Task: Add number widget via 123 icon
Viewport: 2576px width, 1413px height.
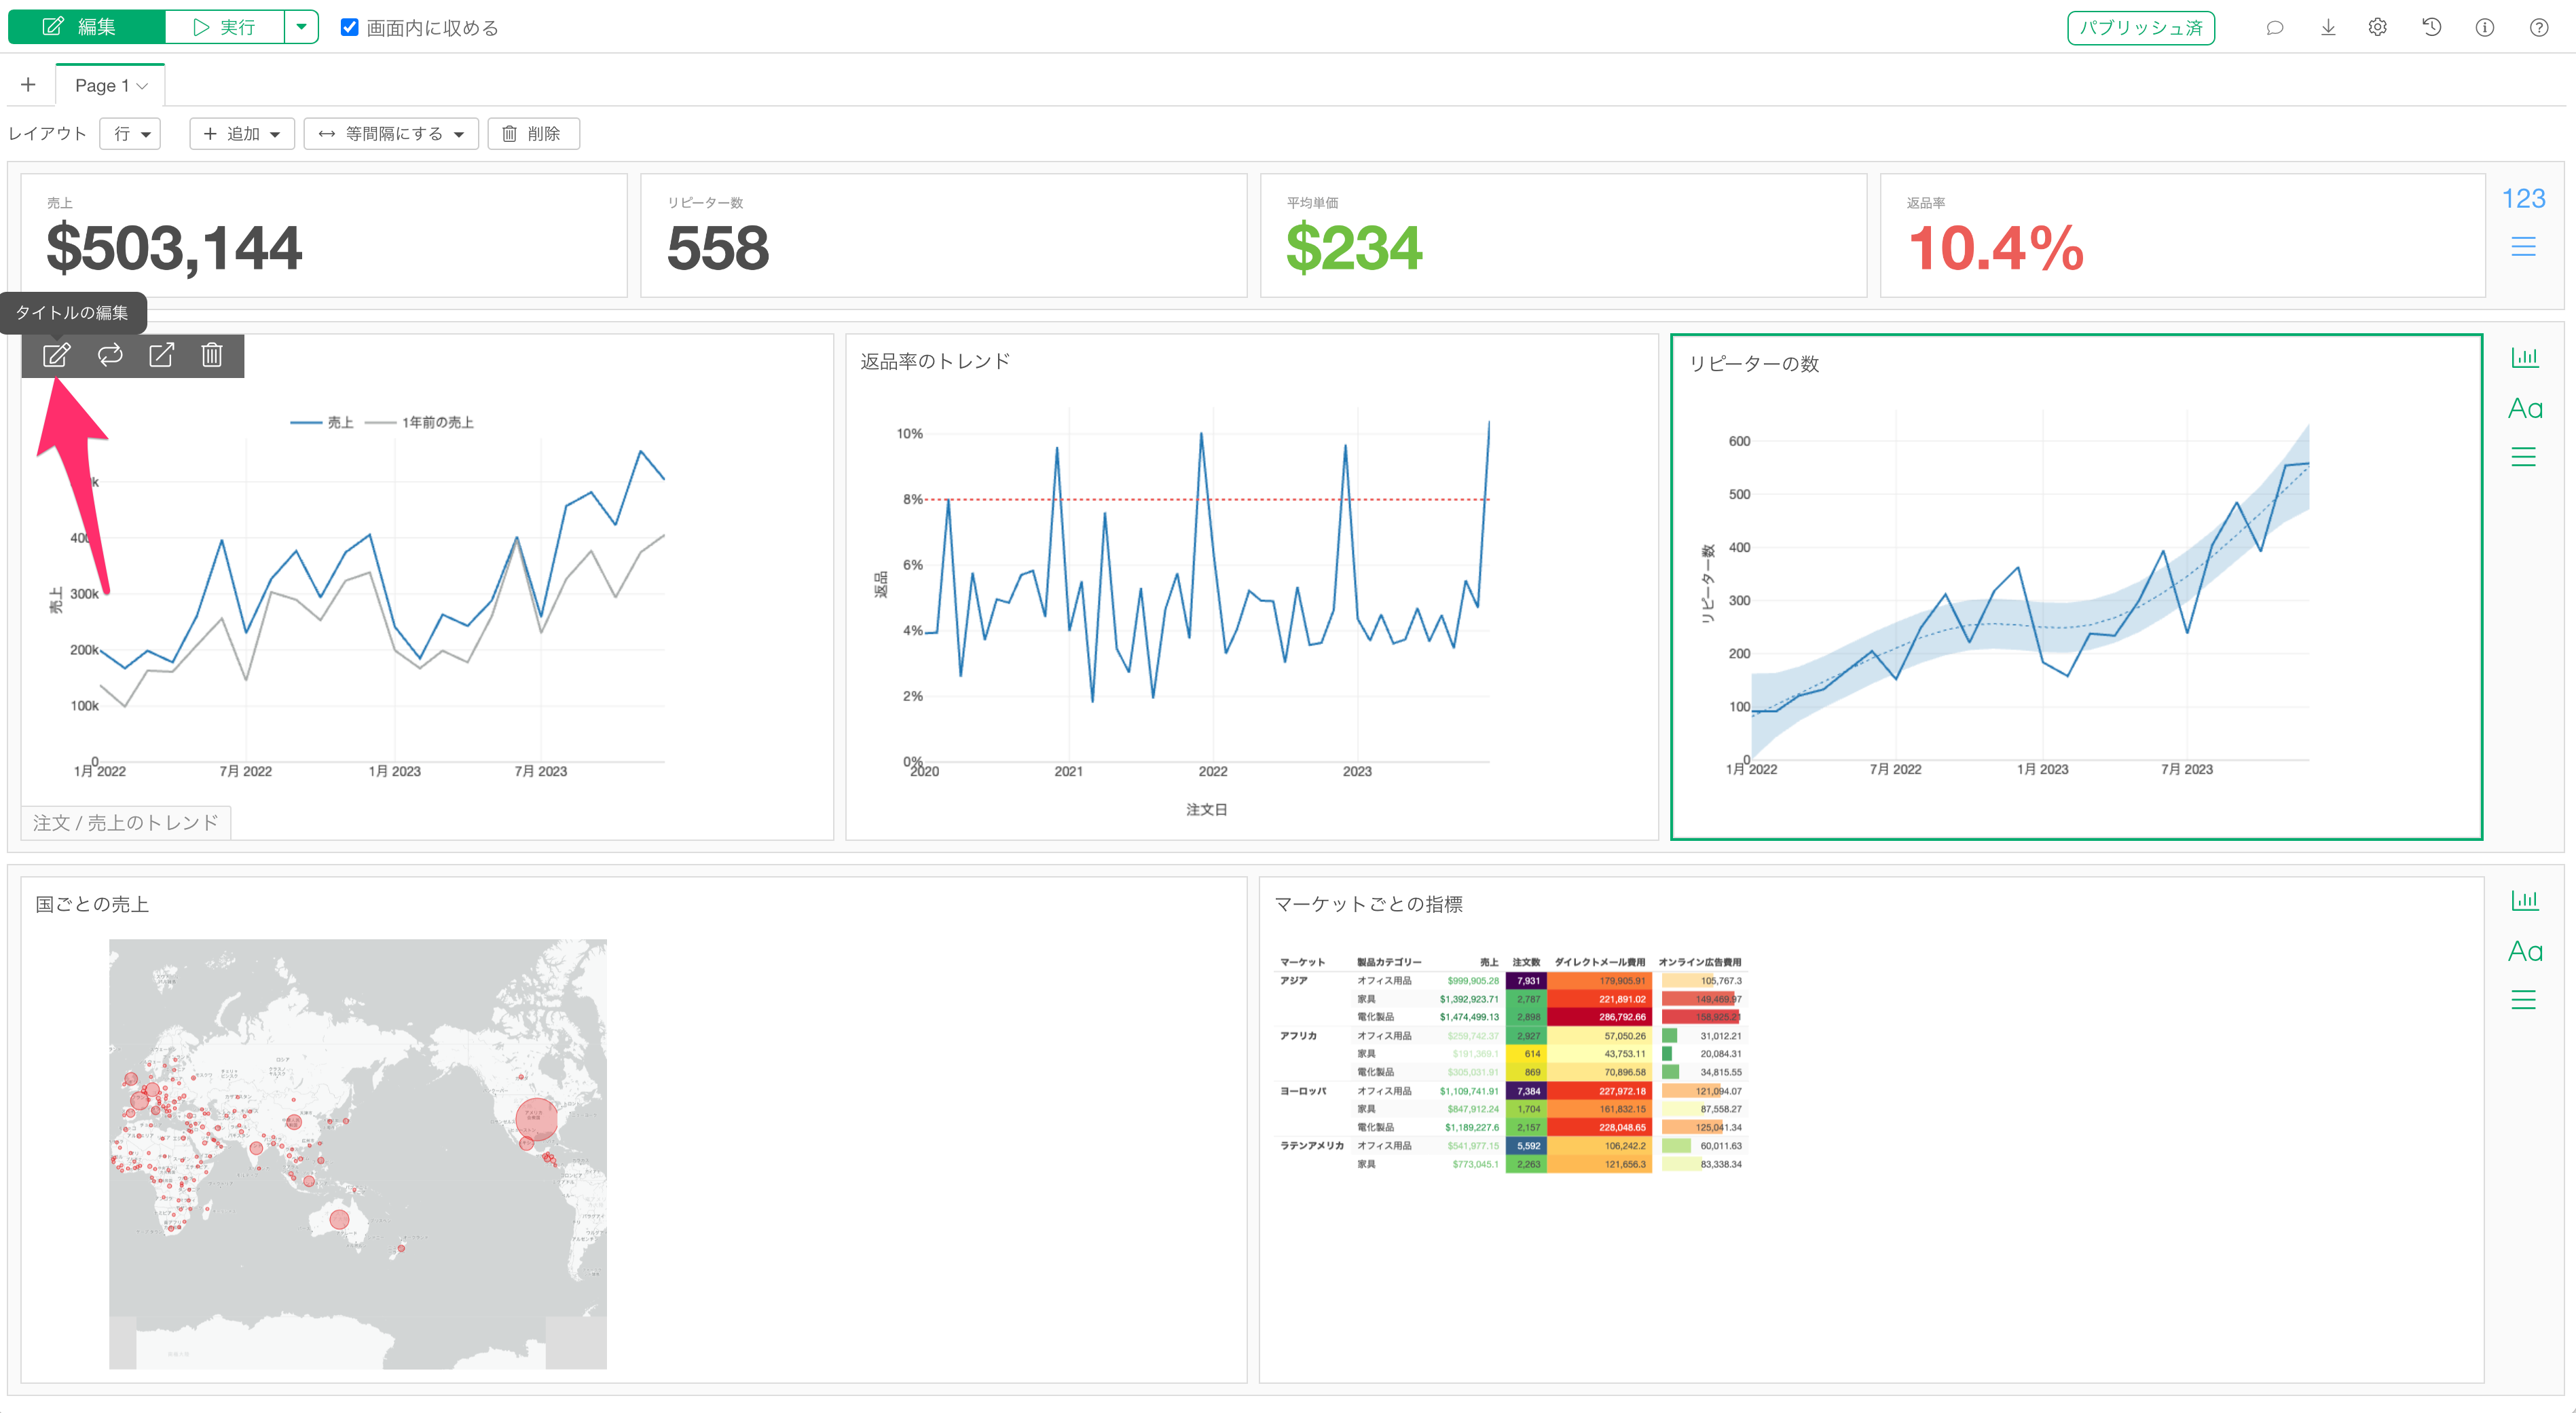Action: point(2523,198)
